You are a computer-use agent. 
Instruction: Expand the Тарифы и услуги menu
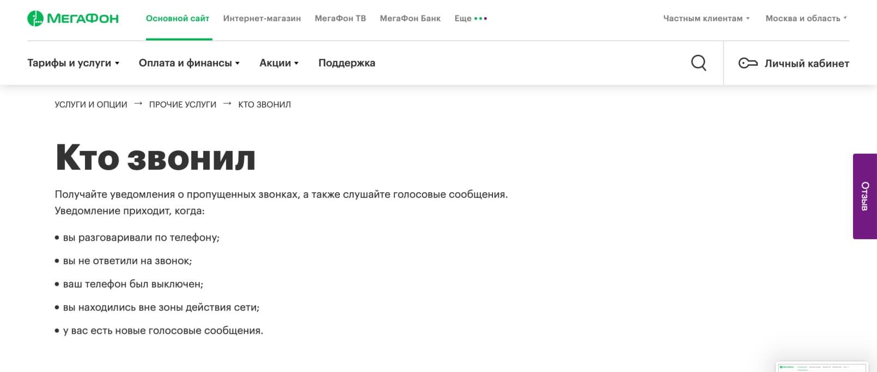[73, 63]
